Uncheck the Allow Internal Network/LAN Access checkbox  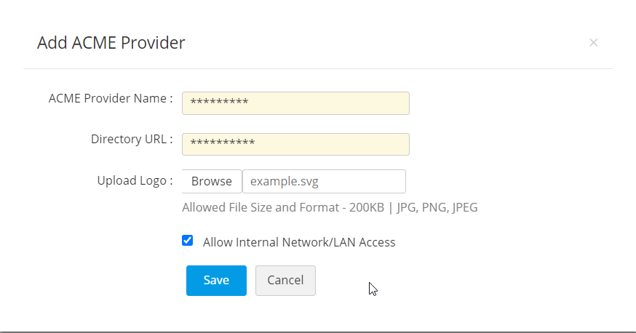point(188,241)
